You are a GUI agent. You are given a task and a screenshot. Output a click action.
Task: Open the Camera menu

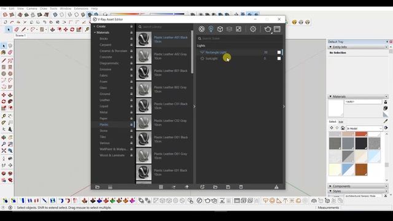tap(31, 9)
